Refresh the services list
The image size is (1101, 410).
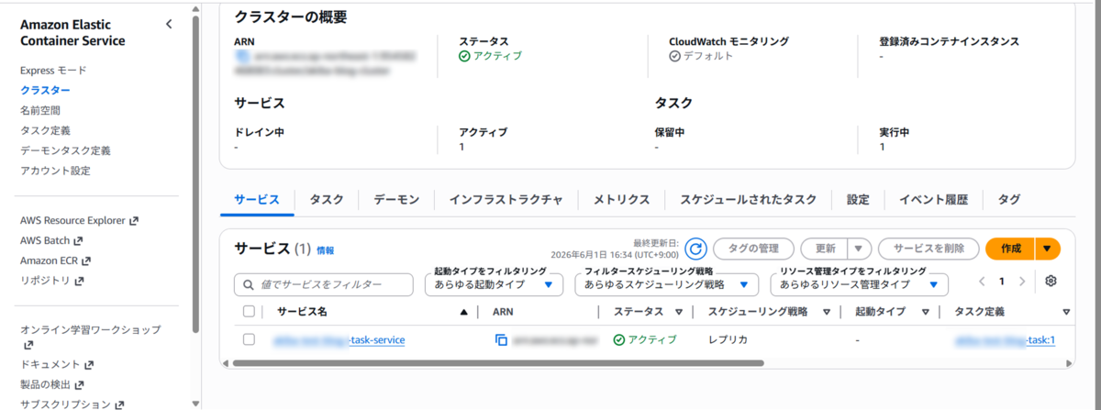point(696,249)
